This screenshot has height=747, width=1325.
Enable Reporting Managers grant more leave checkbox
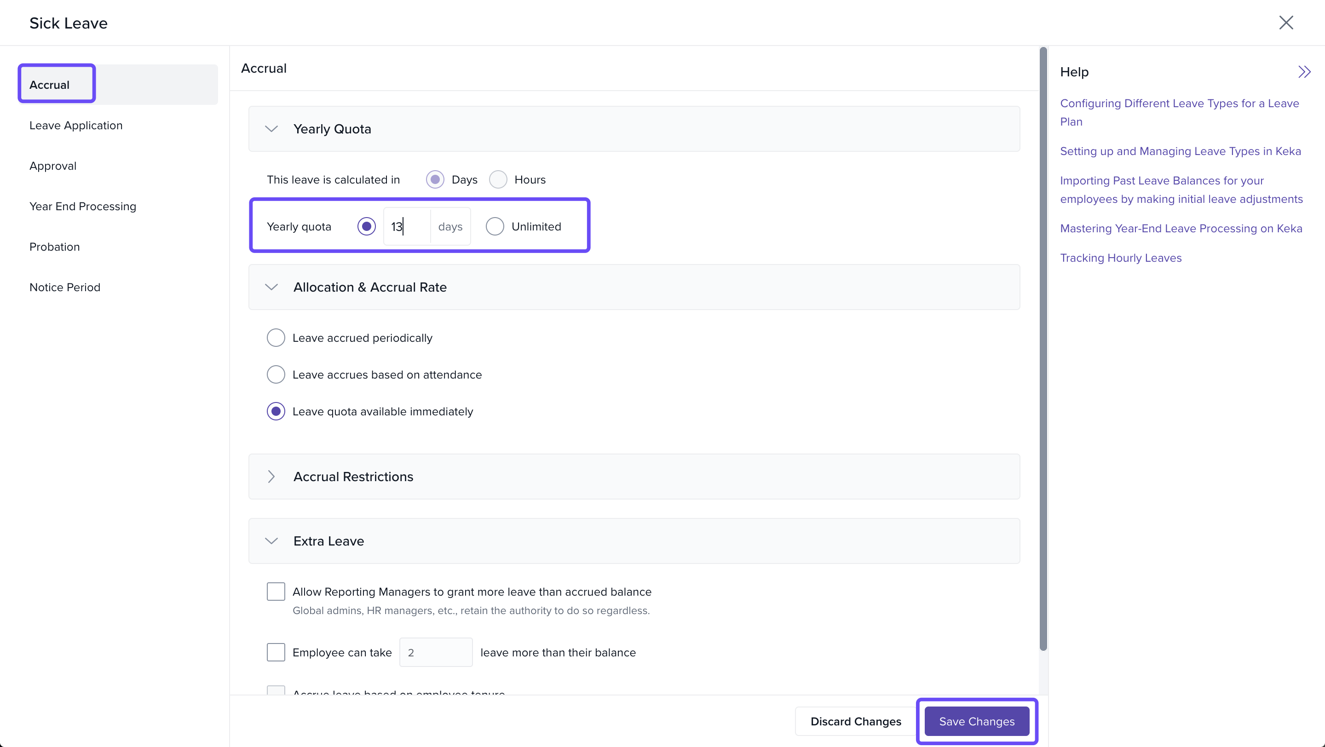[x=276, y=592]
